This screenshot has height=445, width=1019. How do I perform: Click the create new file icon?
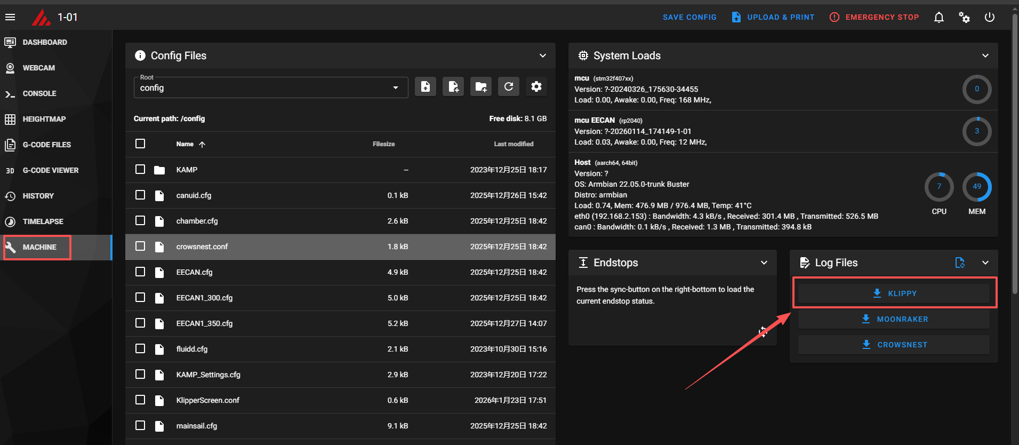tap(453, 86)
